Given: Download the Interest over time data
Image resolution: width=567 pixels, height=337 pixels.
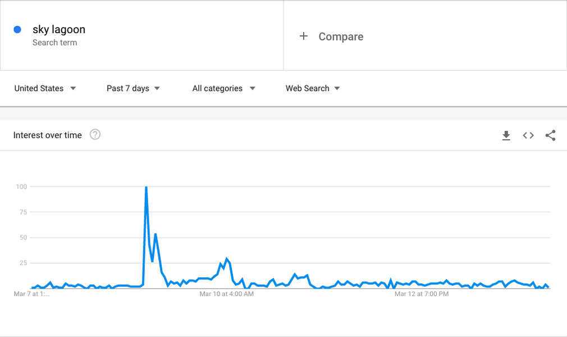Looking at the screenshot, I should [x=506, y=135].
